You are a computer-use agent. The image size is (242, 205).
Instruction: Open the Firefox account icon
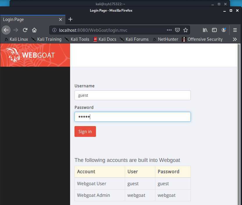(x=224, y=30)
